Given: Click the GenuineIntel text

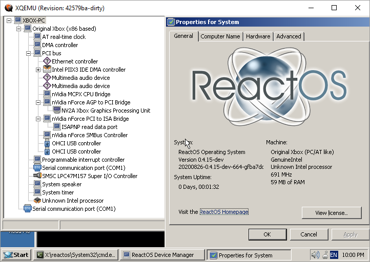Looking at the screenshot, I should coord(286,160).
